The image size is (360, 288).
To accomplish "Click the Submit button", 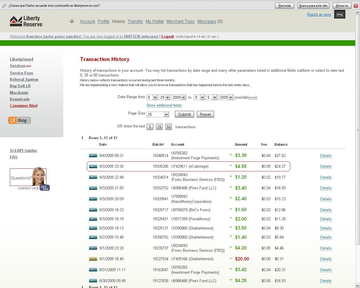I will [x=184, y=114].
